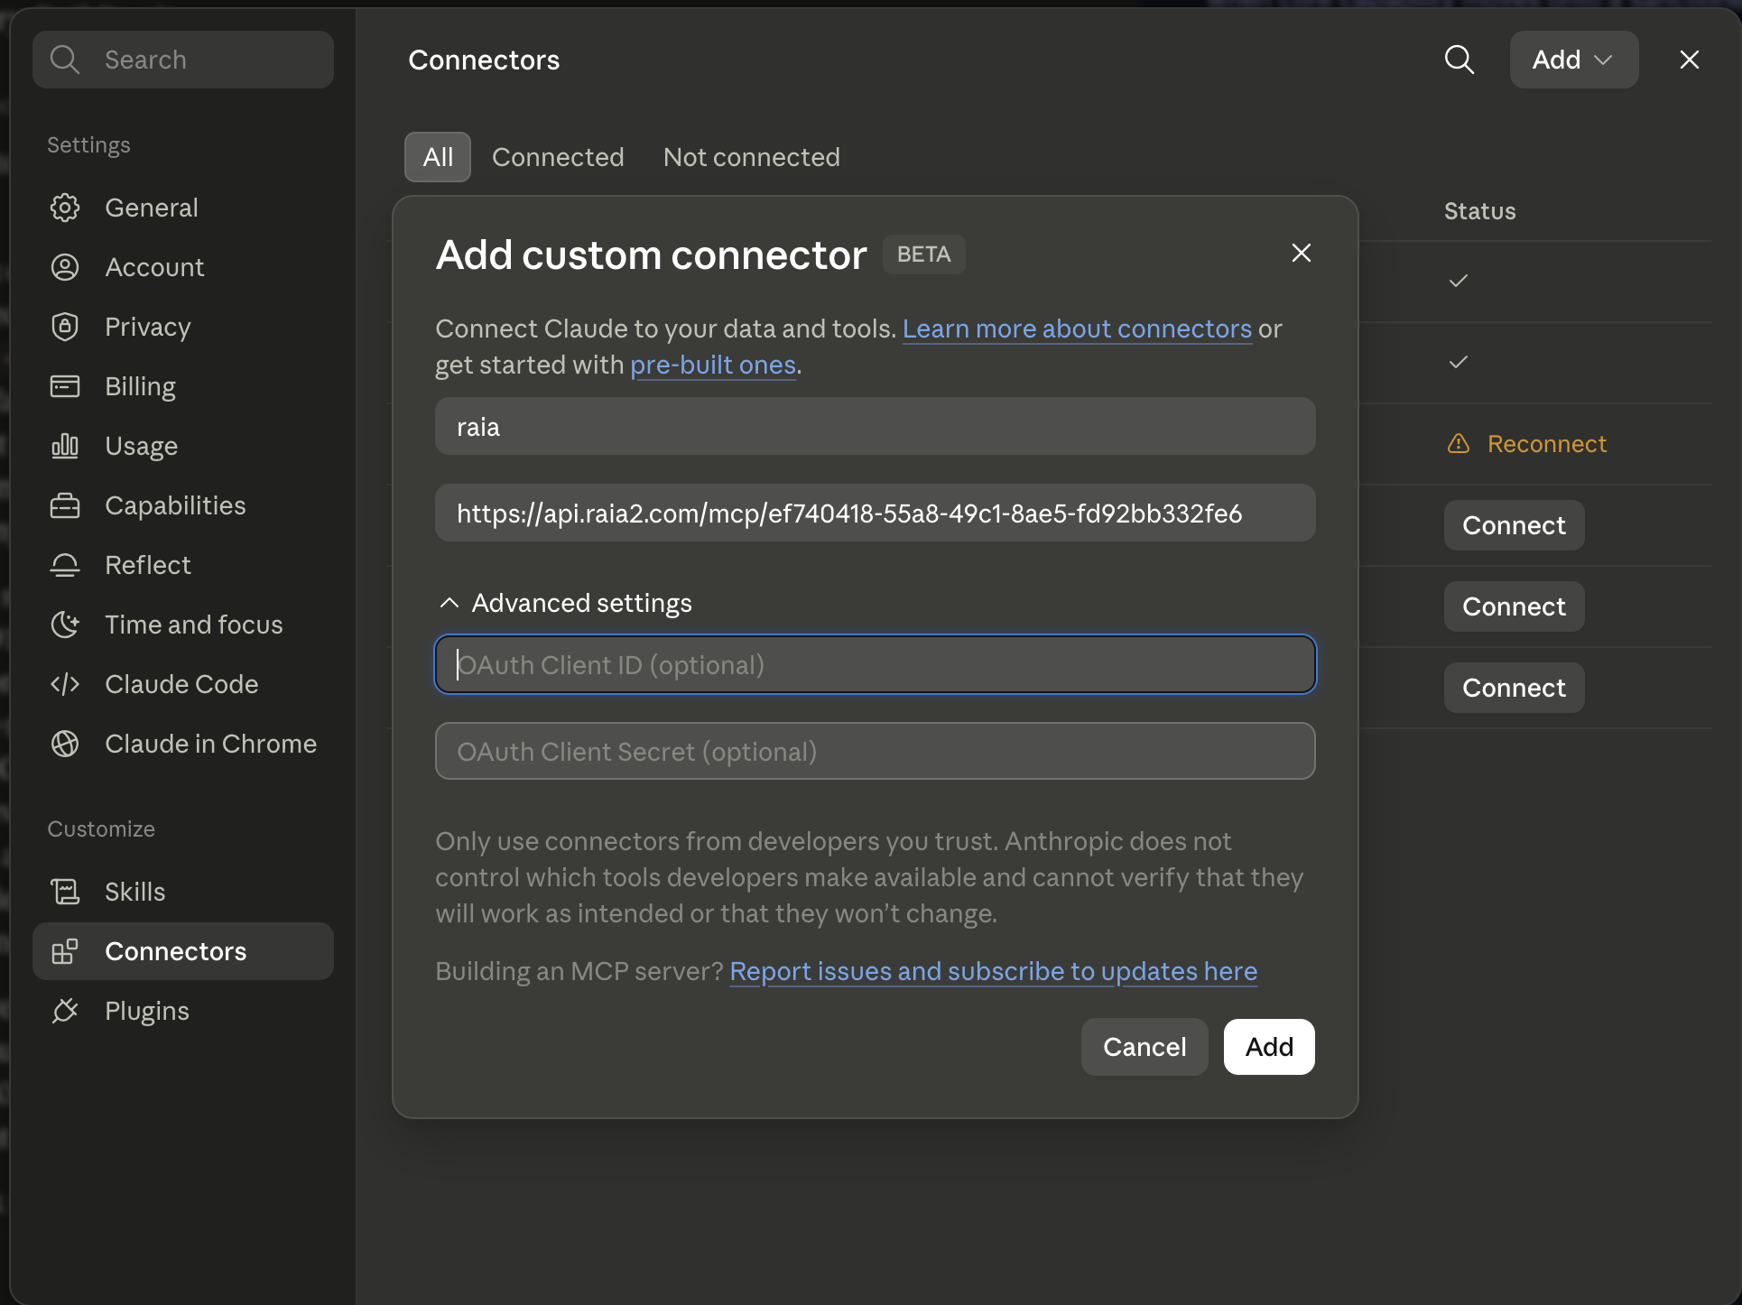Close the Add custom connector dialog
The width and height of the screenshot is (1742, 1305).
pos(1302,253)
